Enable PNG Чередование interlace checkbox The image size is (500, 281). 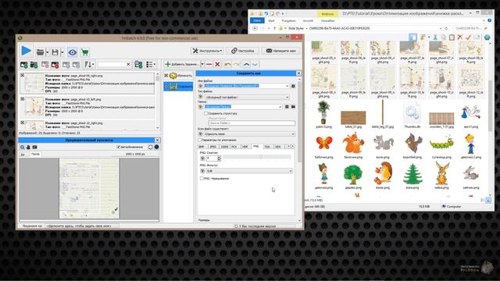(202, 179)
